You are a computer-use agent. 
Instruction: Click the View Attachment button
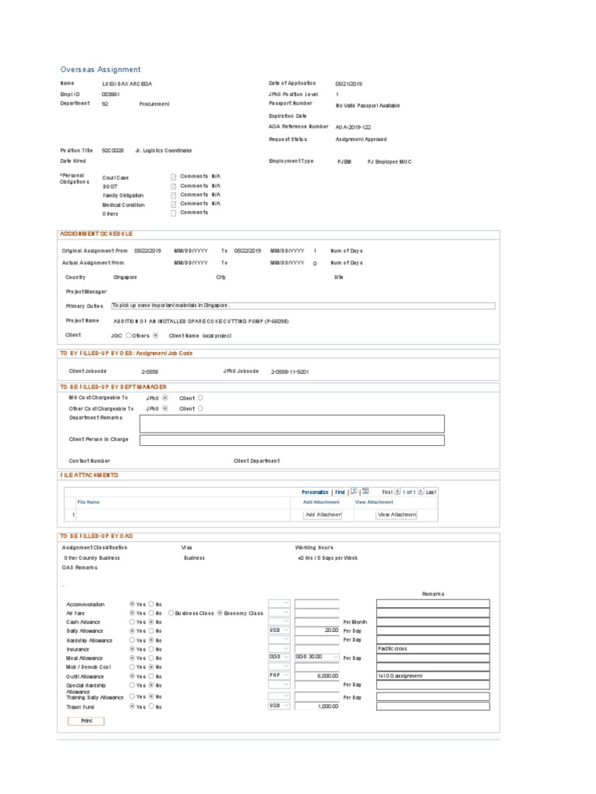(397, 515)
